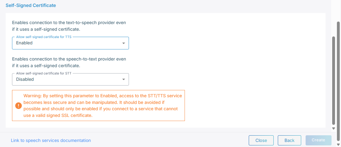Click the Create button
This screenshot has height=147, width=341.
pos(318,140)
